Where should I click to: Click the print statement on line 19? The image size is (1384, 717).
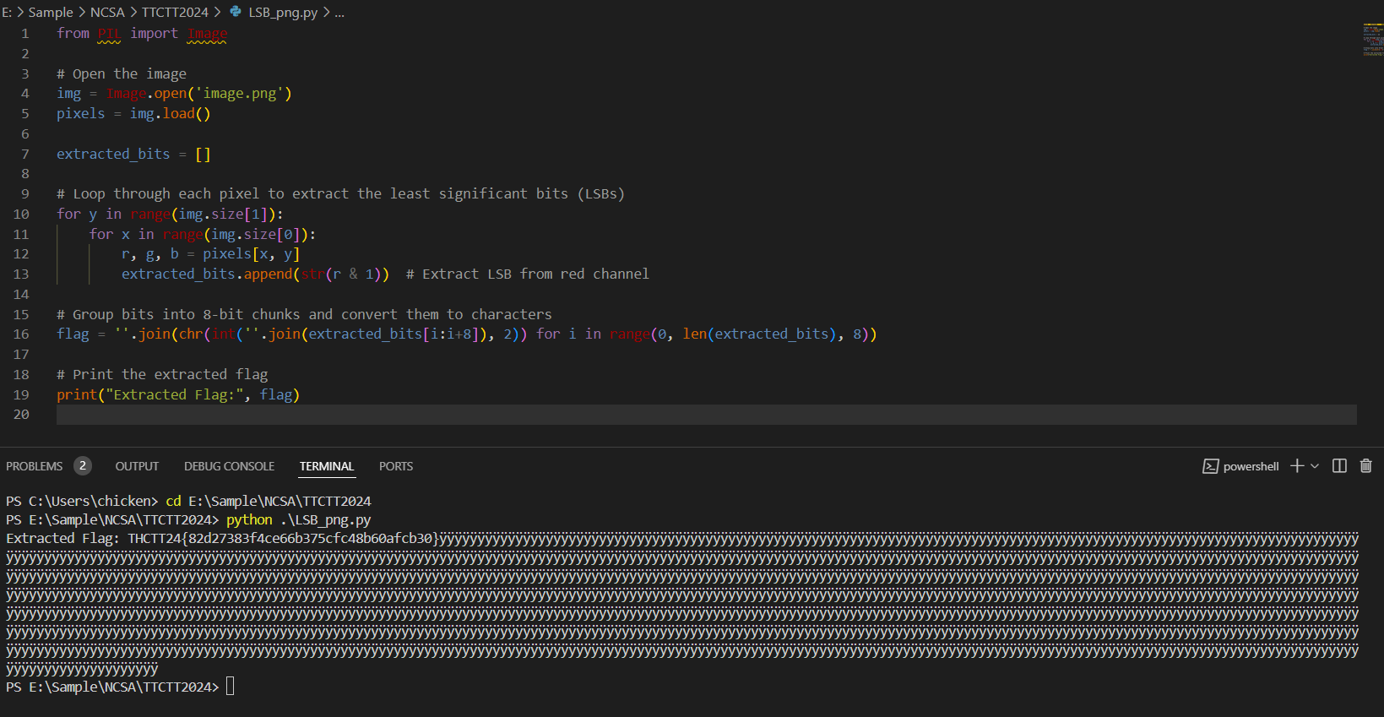click(178, 394)
